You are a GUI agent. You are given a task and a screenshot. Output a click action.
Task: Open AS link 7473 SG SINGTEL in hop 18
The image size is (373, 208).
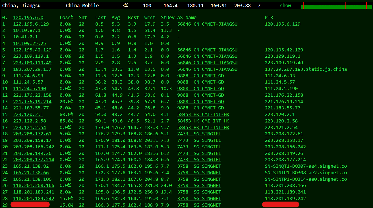[199, 134]
